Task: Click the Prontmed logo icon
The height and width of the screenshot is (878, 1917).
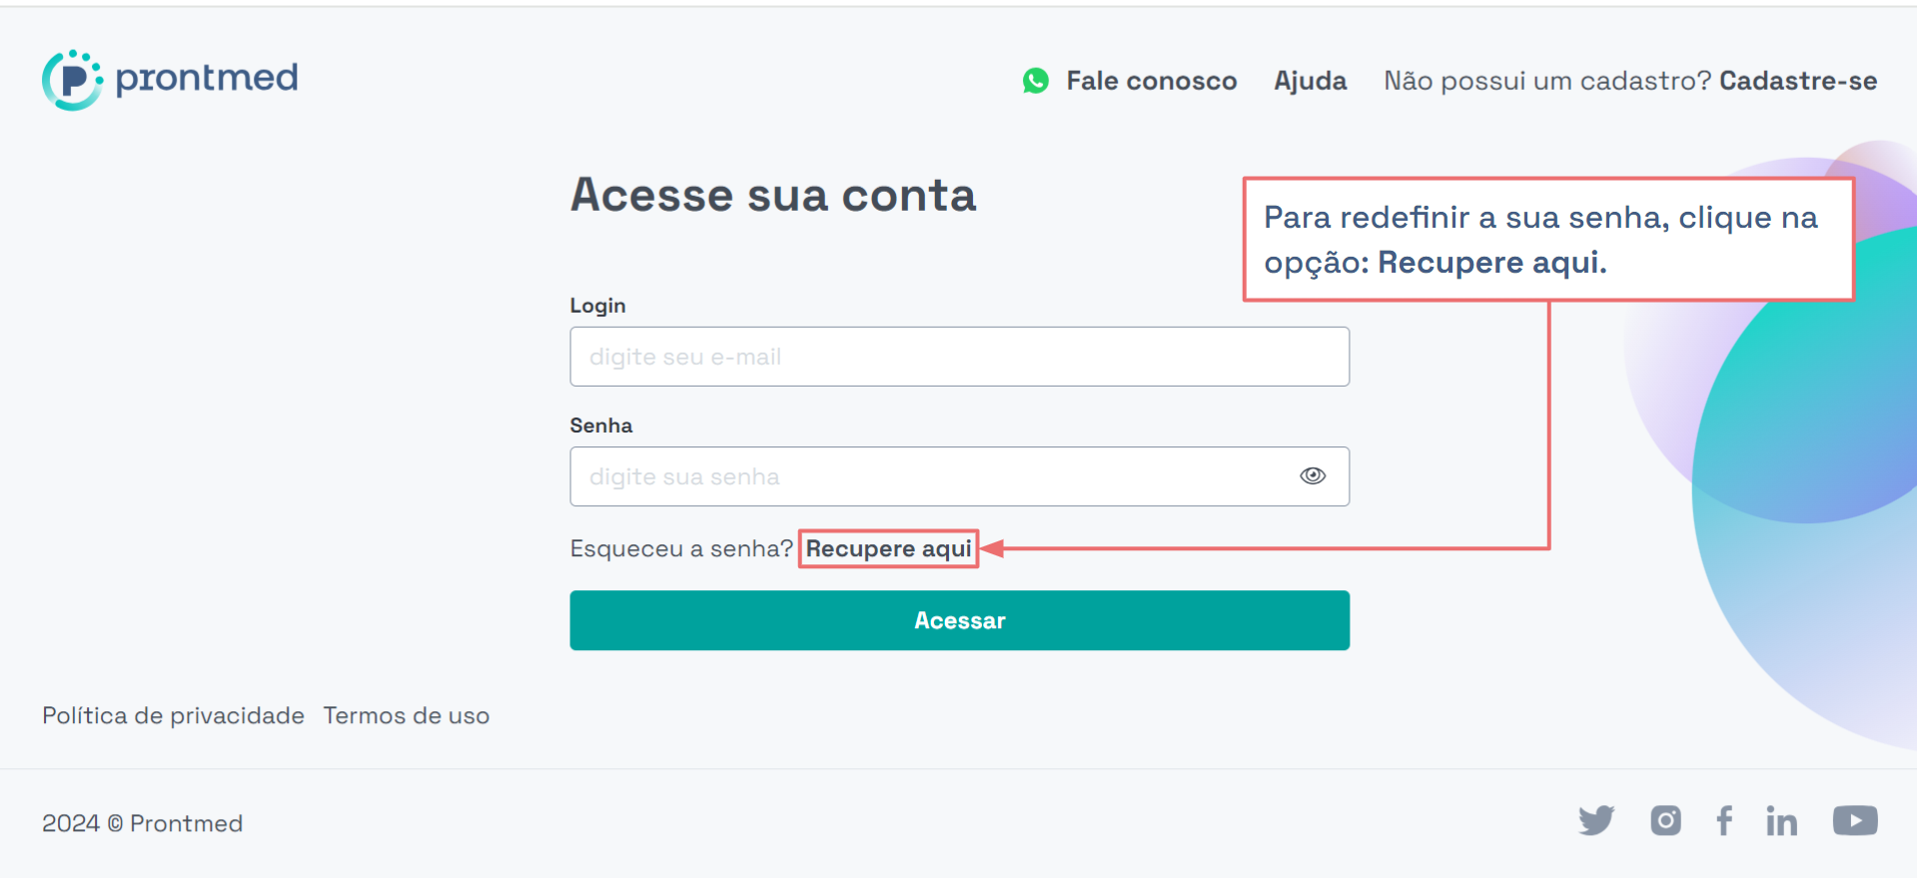Action: [x=72, y=80]
